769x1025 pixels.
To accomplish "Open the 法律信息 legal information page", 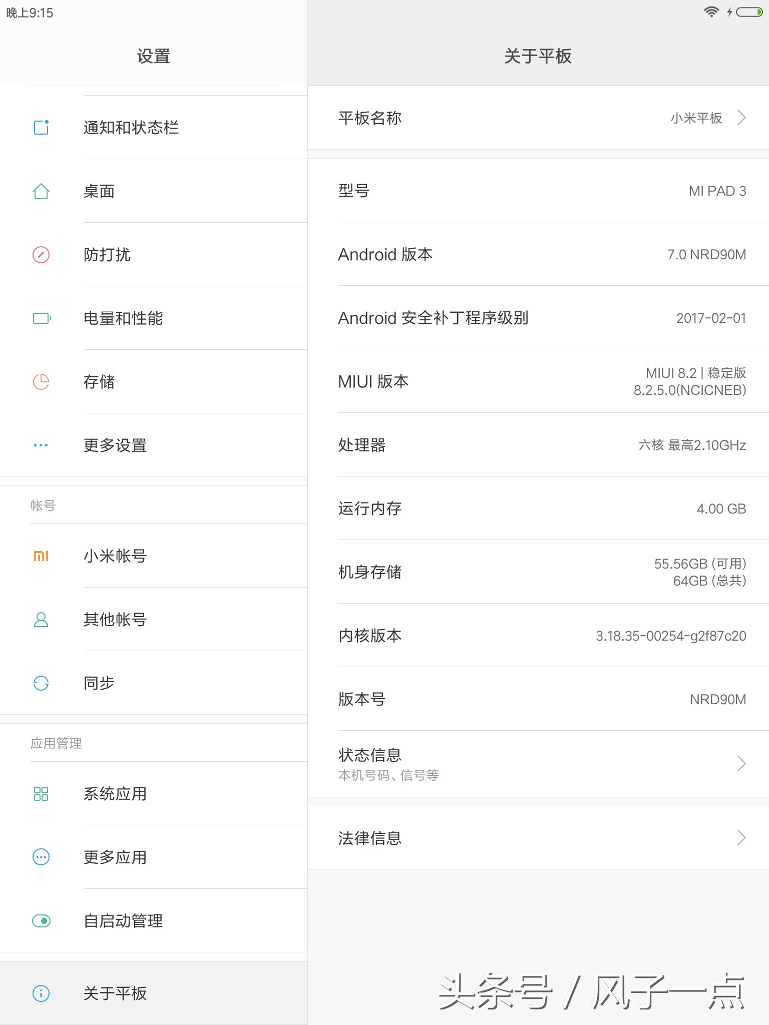I will point(370,837).
